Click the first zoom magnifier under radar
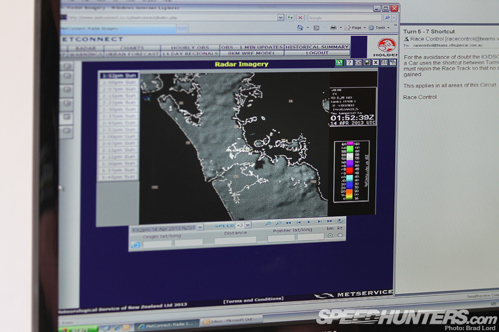Screen dimensions: 499x332 268,224
